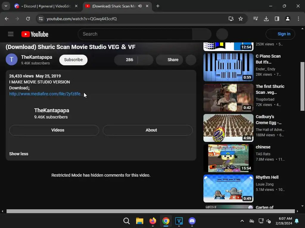The height and width of the screenshot is (228, 305).
Task: Open Discord from taskbar
Action: [192, 221]
